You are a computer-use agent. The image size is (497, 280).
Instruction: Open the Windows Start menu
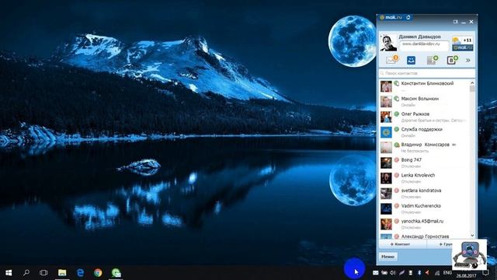point(9,273)
